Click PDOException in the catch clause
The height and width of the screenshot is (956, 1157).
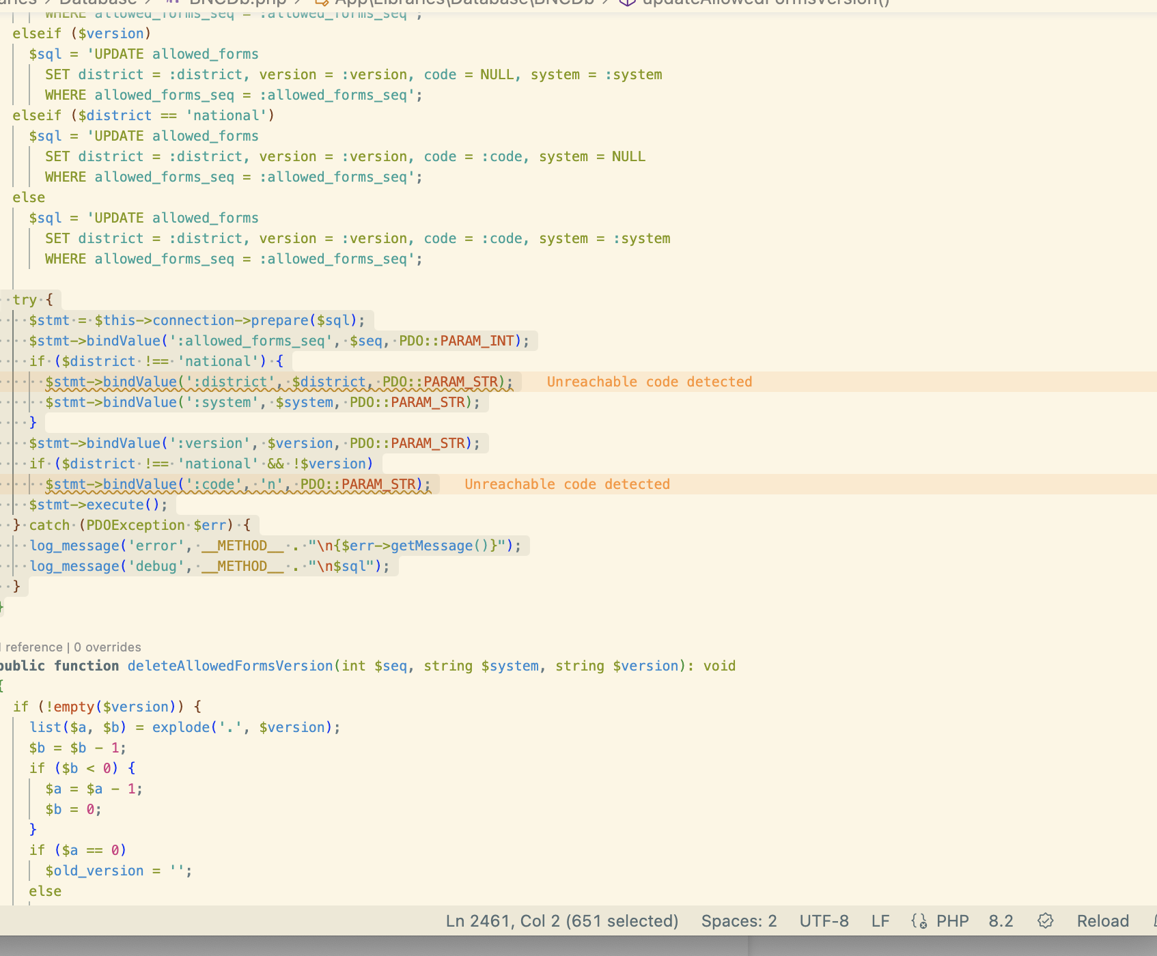(135, 525)
